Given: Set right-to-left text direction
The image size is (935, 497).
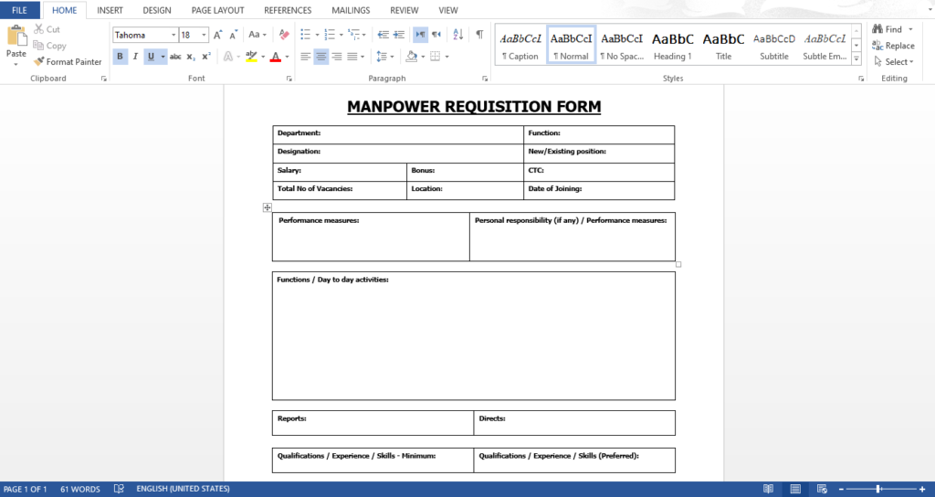Looking at the screenshot, I should click(x=436, y=35).
